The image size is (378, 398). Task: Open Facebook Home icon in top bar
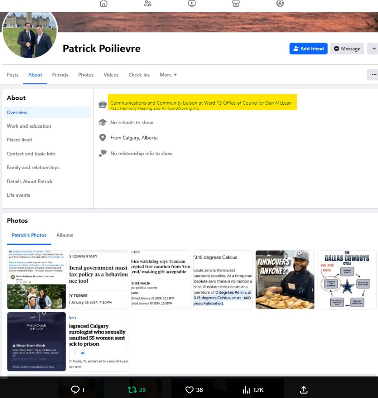point(104,3)
